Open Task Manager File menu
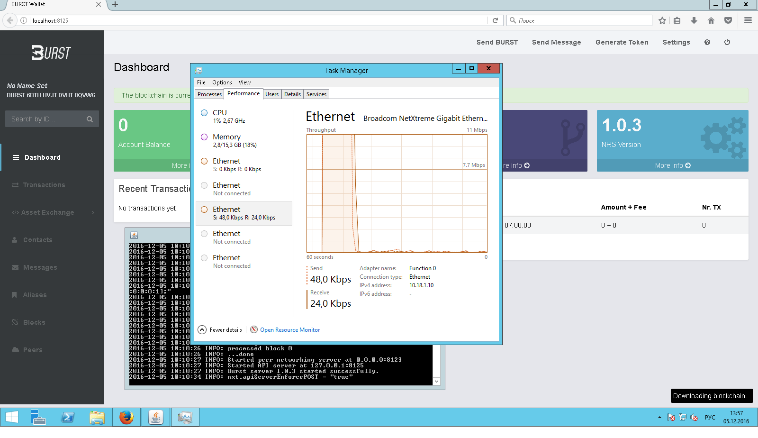 pyautogui.click(x=201, y=82)
